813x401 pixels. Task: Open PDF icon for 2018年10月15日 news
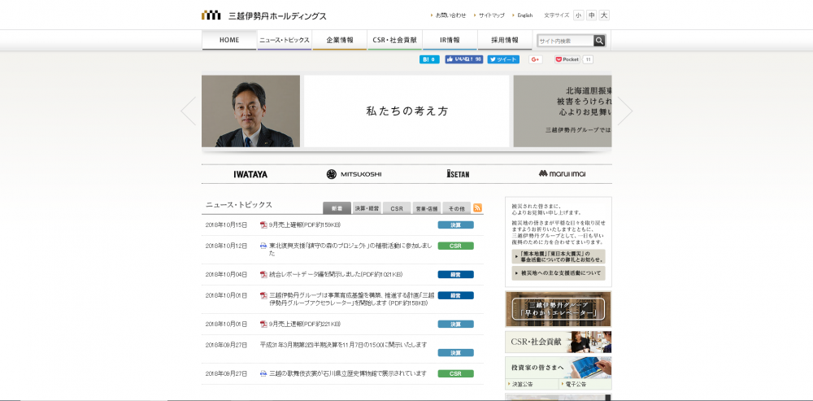pyautogui.click(x=263, y=225)
